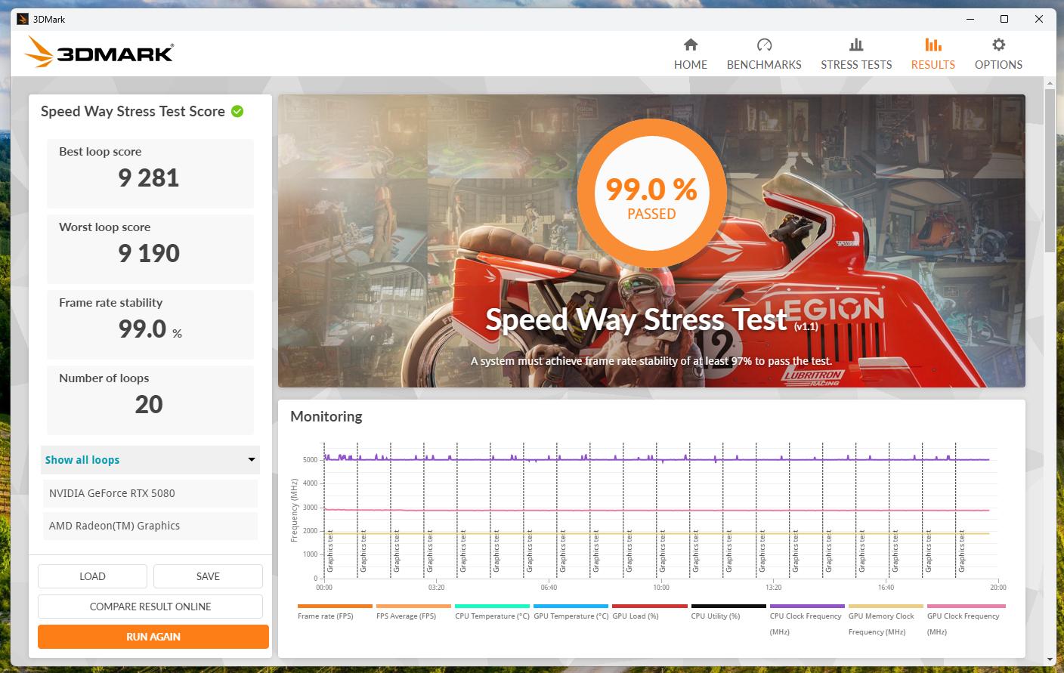Toggle GPU Load (%) legend swatch
The width and height of the screenshot is (1064, 673).
coord(650,606)
